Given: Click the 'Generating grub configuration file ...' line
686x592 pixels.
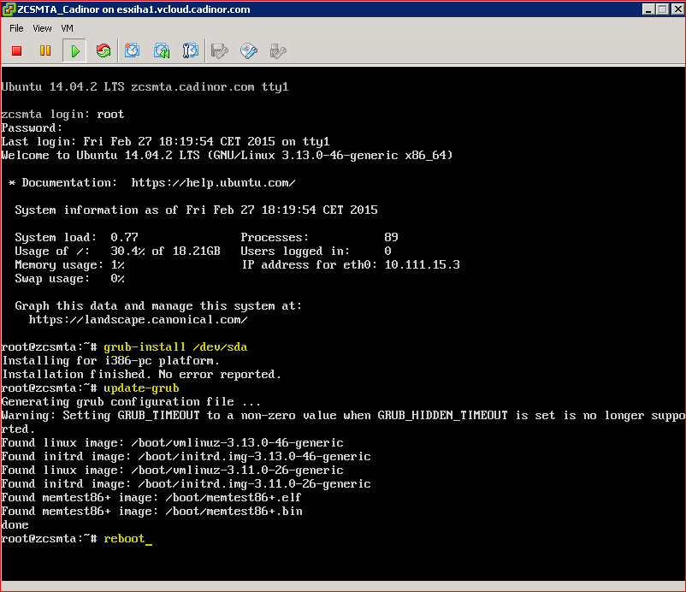Looking at the screenshot, I should 131,402.
